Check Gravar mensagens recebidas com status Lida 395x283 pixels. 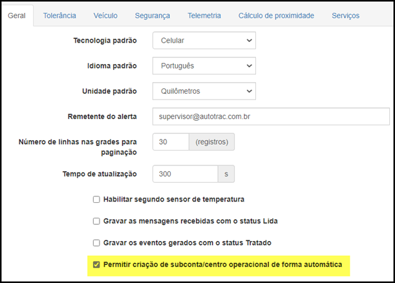point(96,221)
